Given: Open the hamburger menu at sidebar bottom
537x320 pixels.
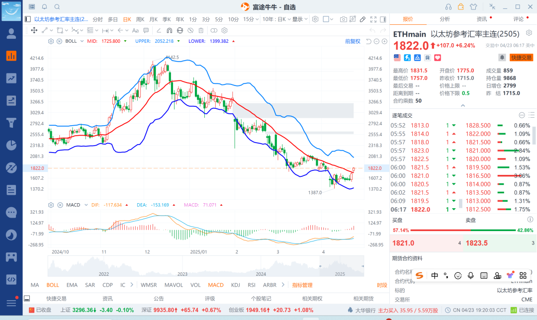Looking at the screenshot, I should point(11,303).
